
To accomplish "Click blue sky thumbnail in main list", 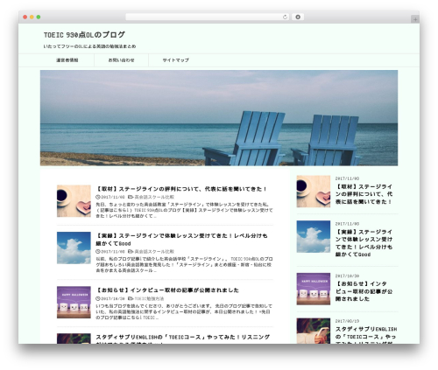I will pyautogui.click(x=74, y=248).
